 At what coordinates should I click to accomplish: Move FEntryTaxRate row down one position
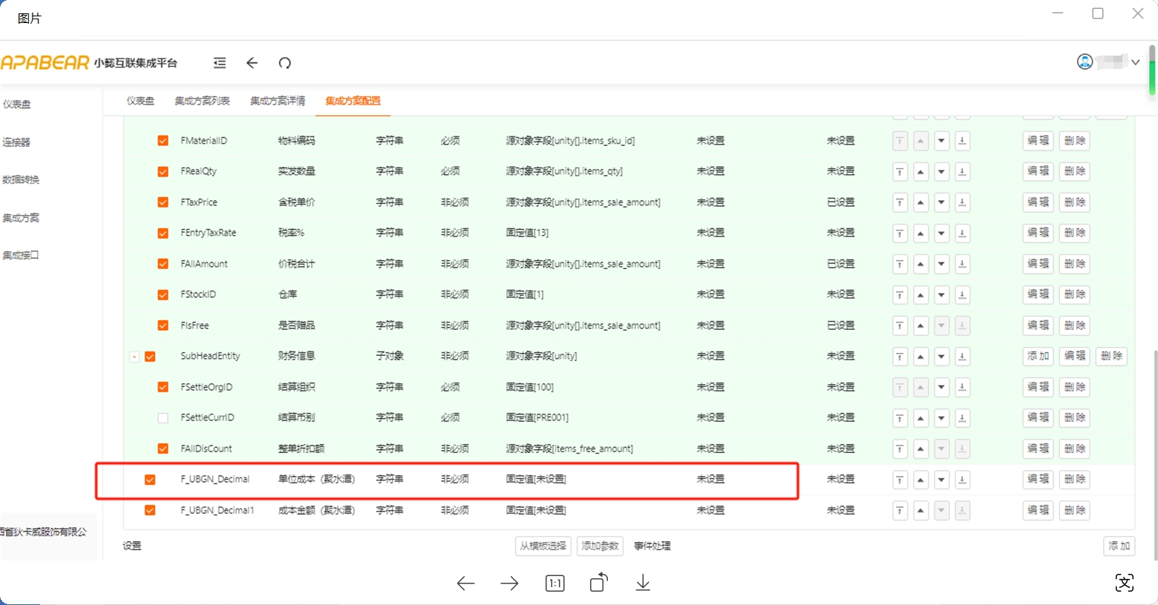pyautogui.click(x=941, y=234)
